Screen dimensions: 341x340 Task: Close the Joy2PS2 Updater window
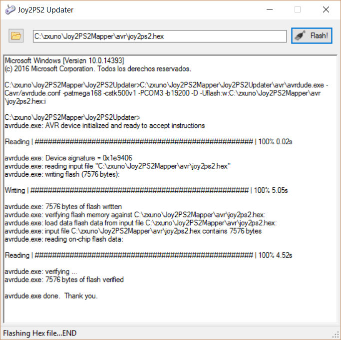tap(326, 9)
